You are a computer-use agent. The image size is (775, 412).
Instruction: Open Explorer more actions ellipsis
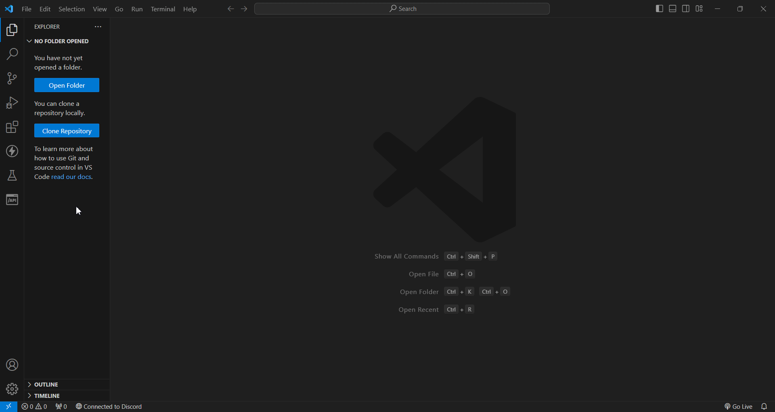tap(98, 27)
